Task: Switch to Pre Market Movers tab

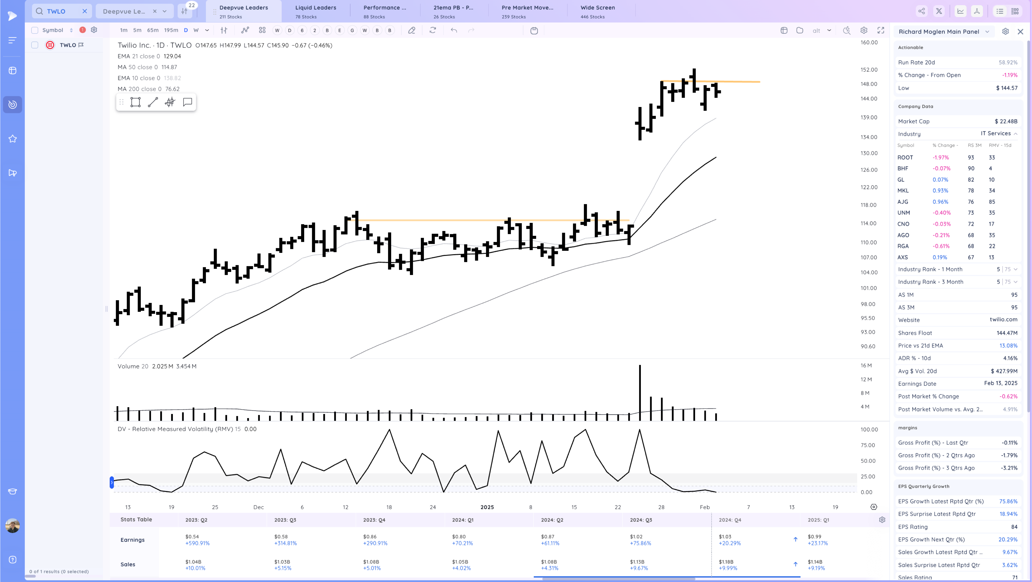Action: pos(527,11)
